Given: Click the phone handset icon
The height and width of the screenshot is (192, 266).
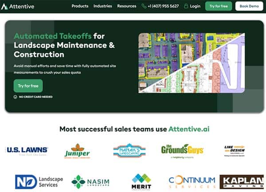Looking at the screenshot, I should tap(144, 6).
